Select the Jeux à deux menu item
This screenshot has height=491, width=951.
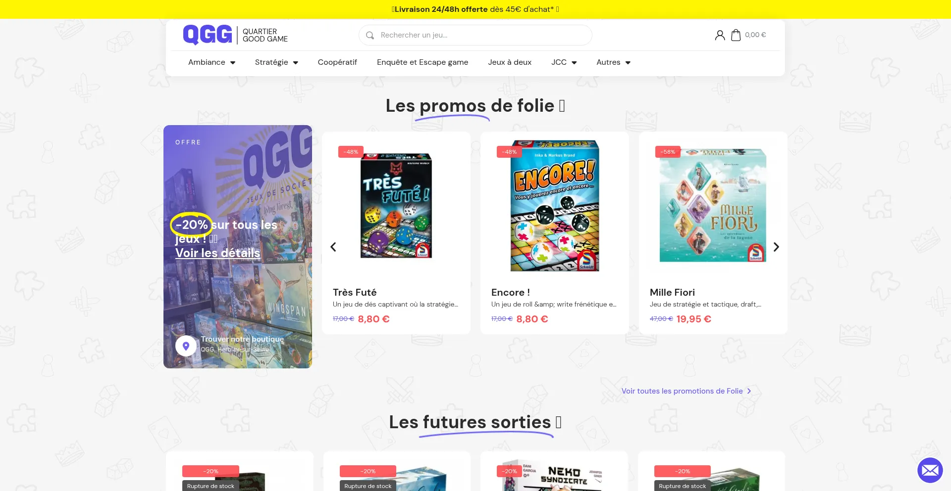[510, 62]
